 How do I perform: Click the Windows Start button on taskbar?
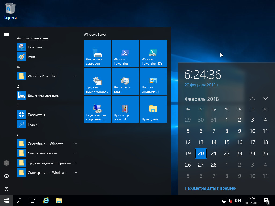6,201
